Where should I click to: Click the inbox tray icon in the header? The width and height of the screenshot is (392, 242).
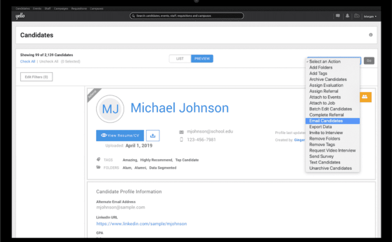pos(357,16)
